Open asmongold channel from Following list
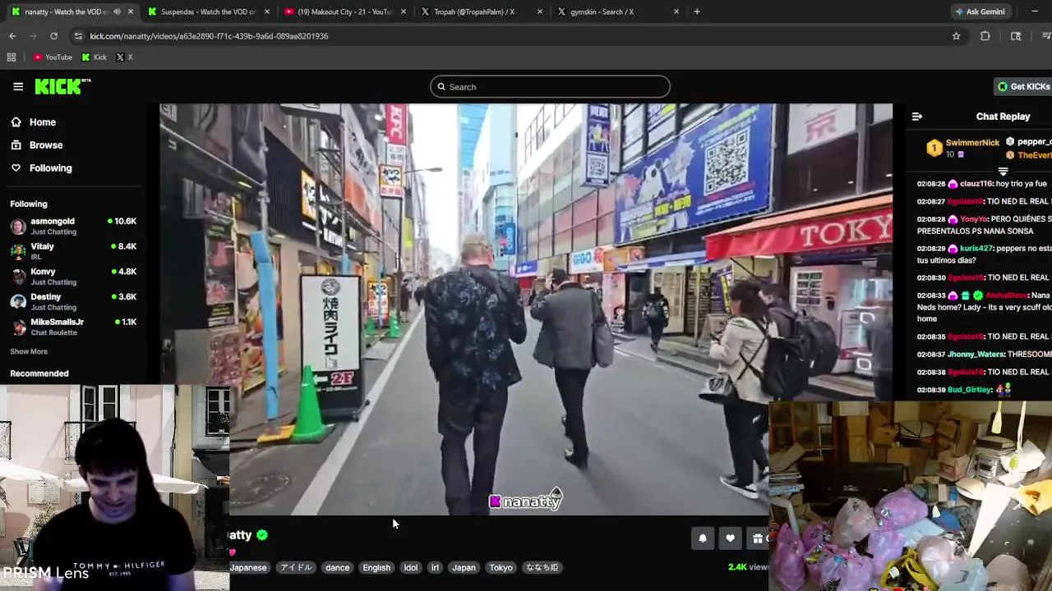Image resolution: width=1052 pixels, height=591 pixels. pos(73,226)
